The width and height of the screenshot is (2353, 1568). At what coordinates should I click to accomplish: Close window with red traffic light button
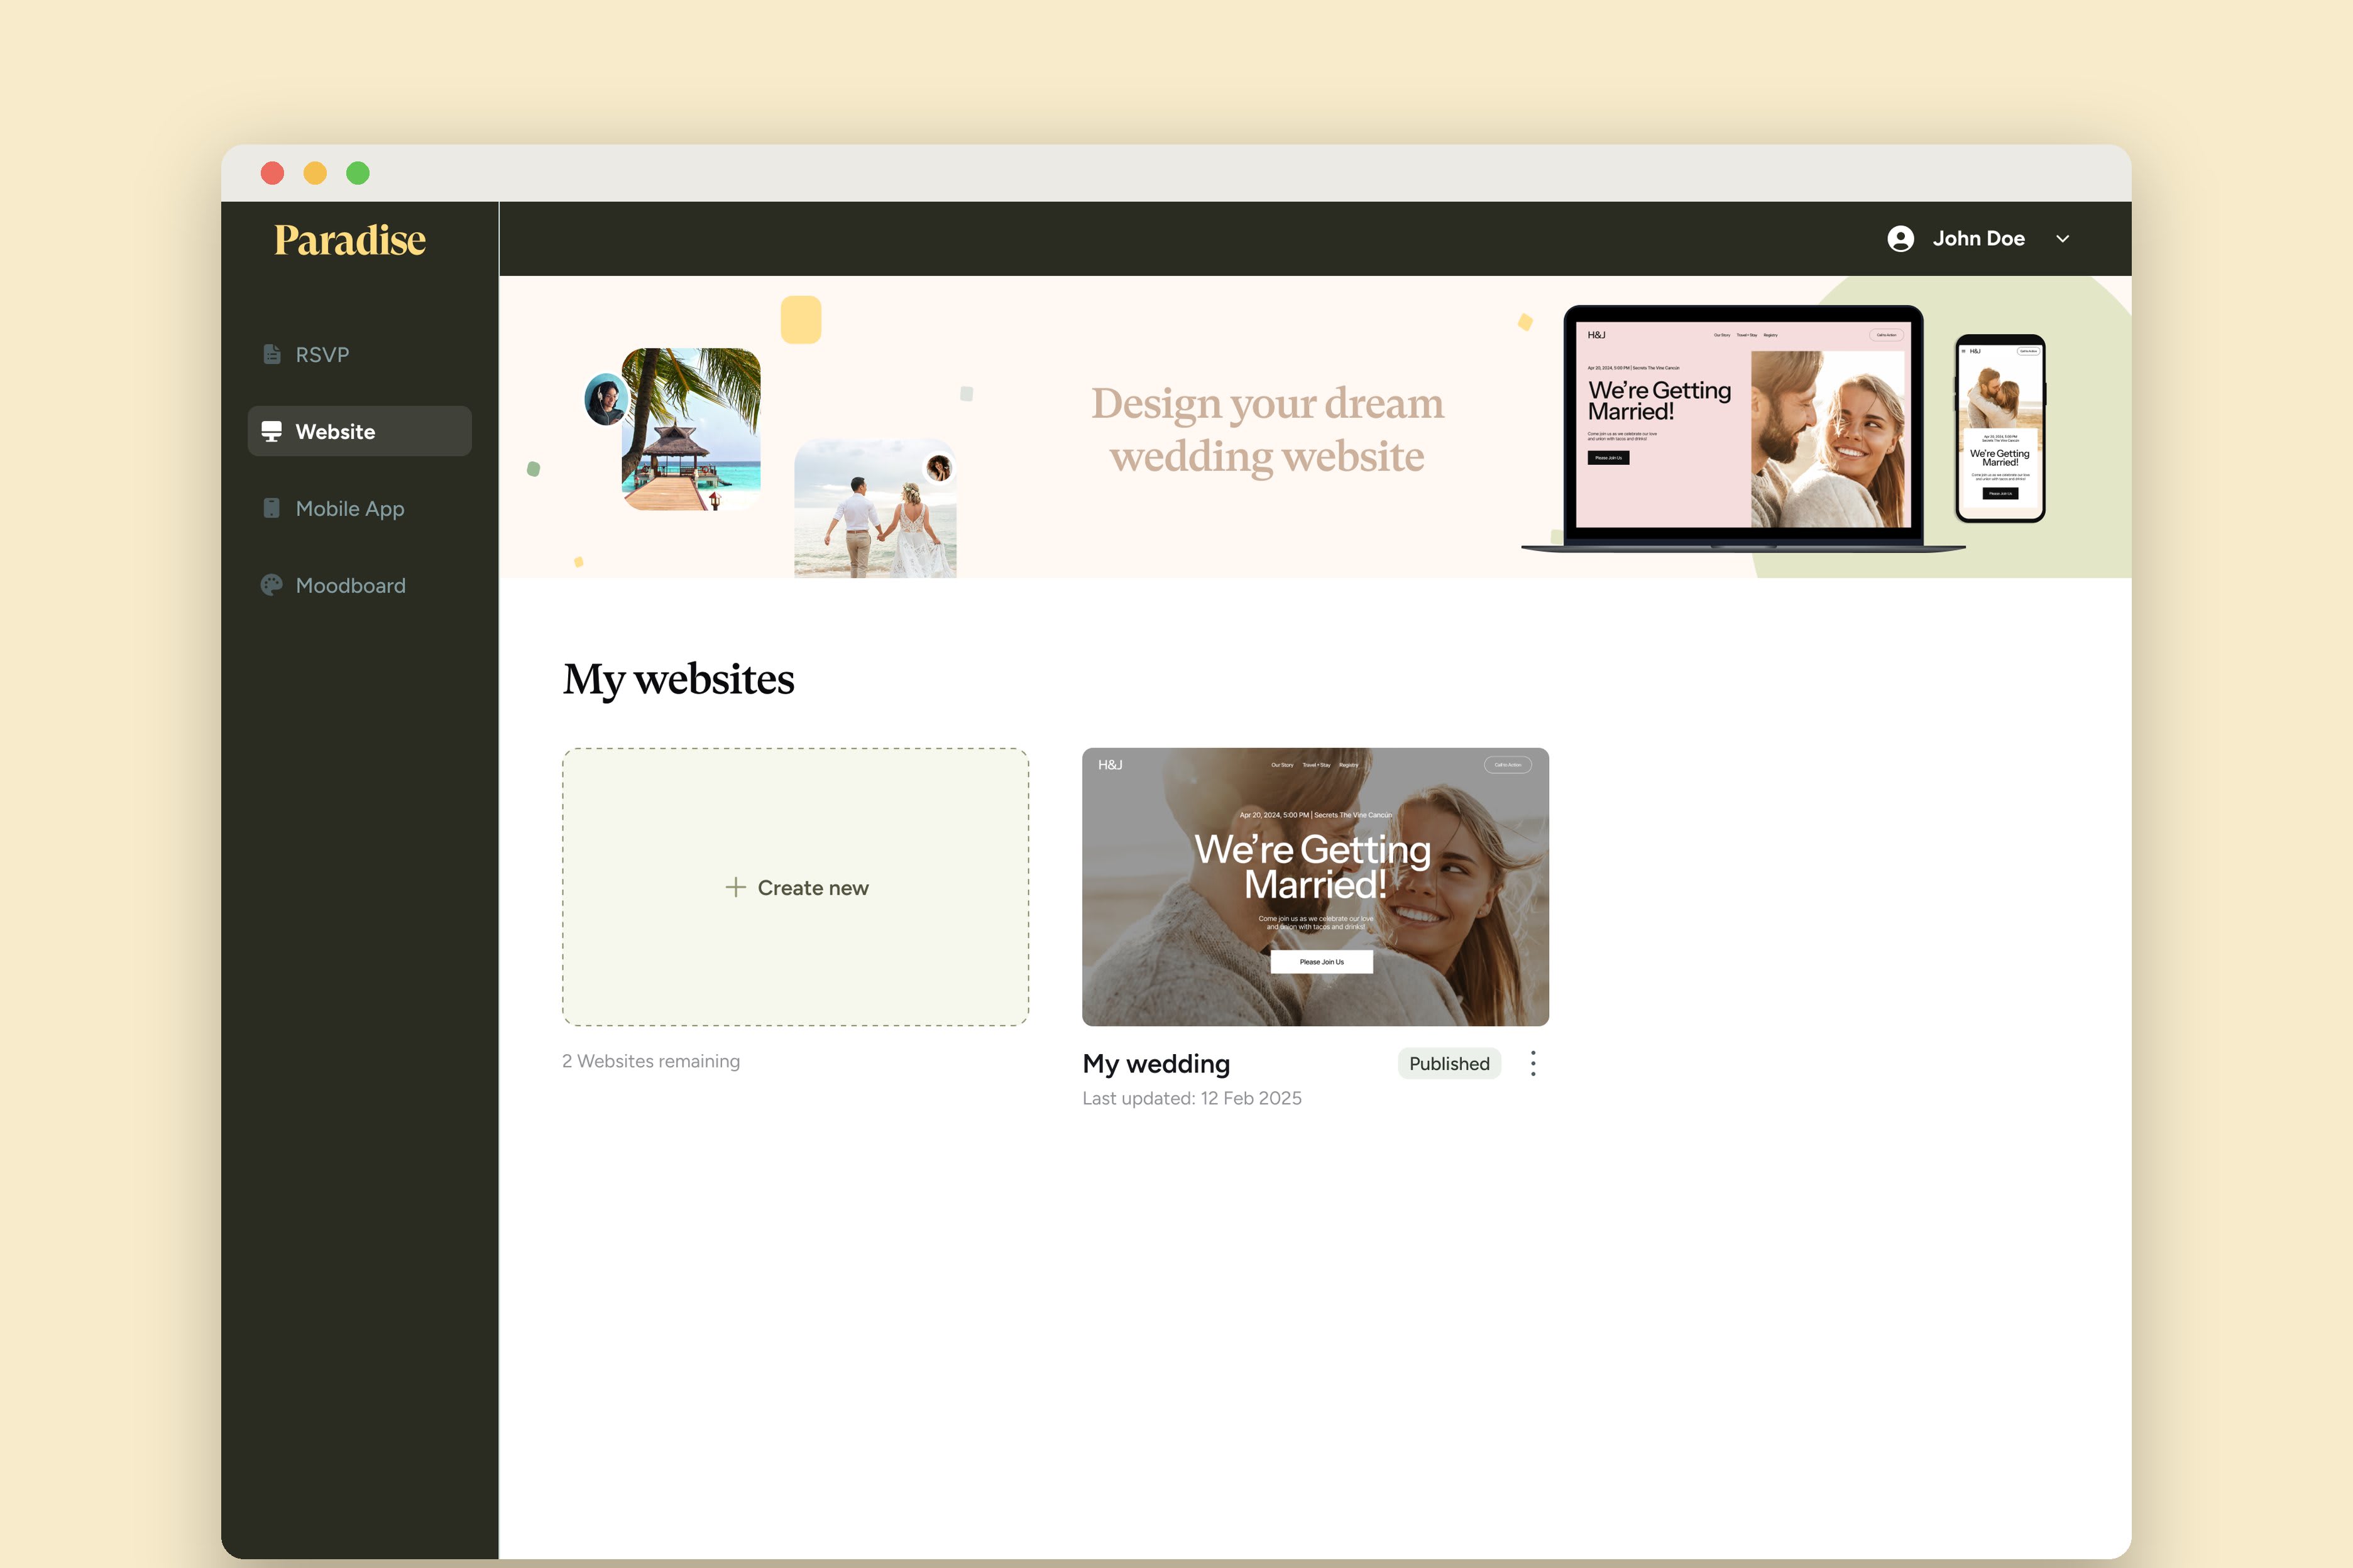272,173
